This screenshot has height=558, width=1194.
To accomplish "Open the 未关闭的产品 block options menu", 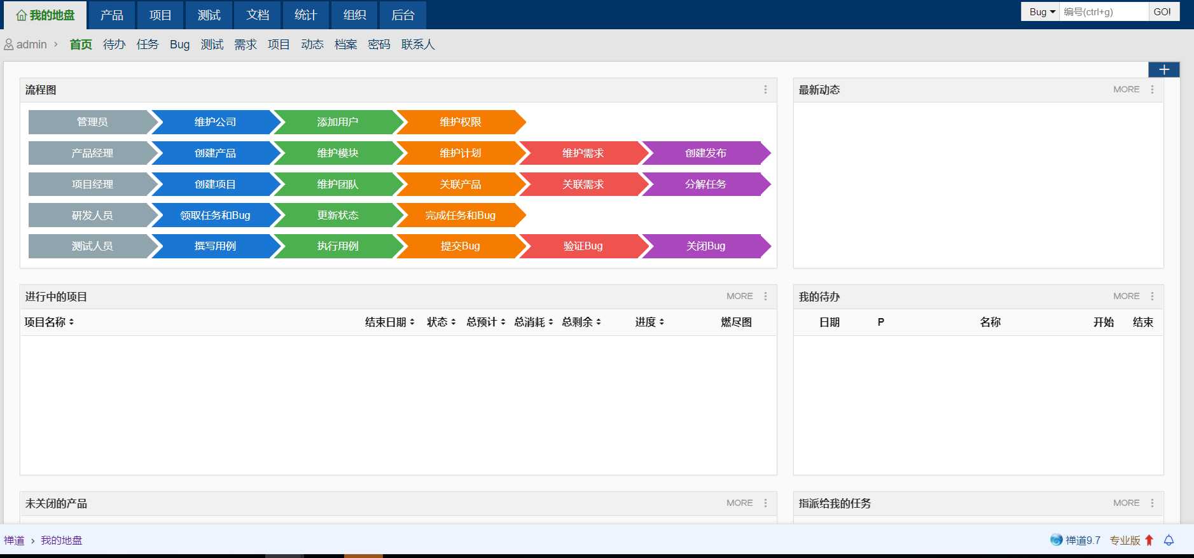I will (765, 503).
